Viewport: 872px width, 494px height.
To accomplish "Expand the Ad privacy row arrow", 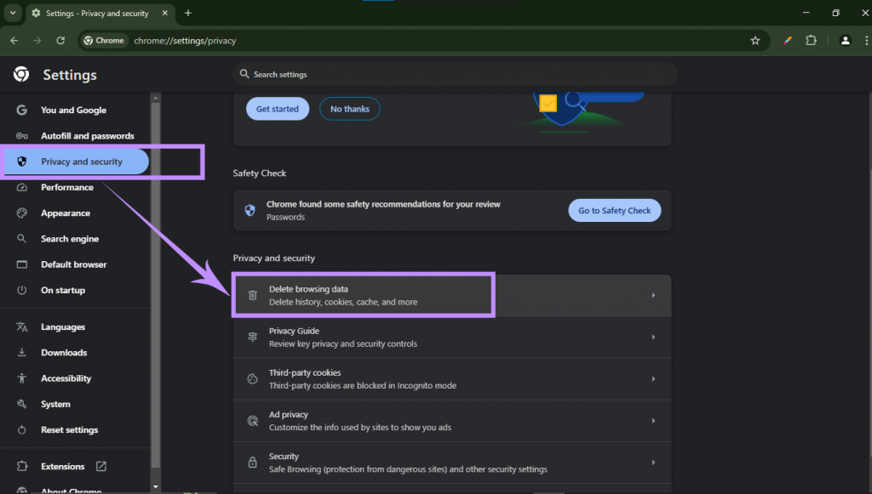I will [x=653, y=420].
